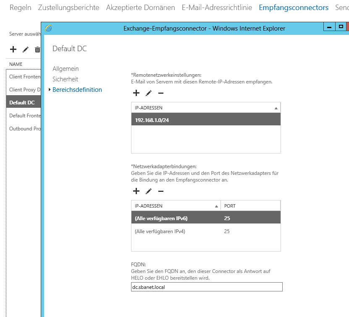Add a network adapter binding
Image resolution: width=349 pixels, height=317 pixels.
pyautogui.click(x=136, y=191)
